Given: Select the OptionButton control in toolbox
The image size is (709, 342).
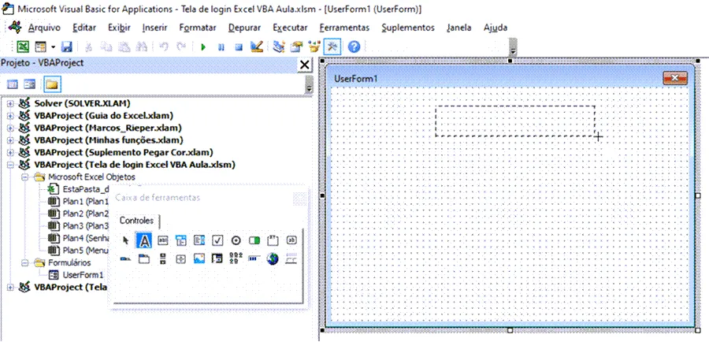Looking at the screenshot, I should [236, 240].
